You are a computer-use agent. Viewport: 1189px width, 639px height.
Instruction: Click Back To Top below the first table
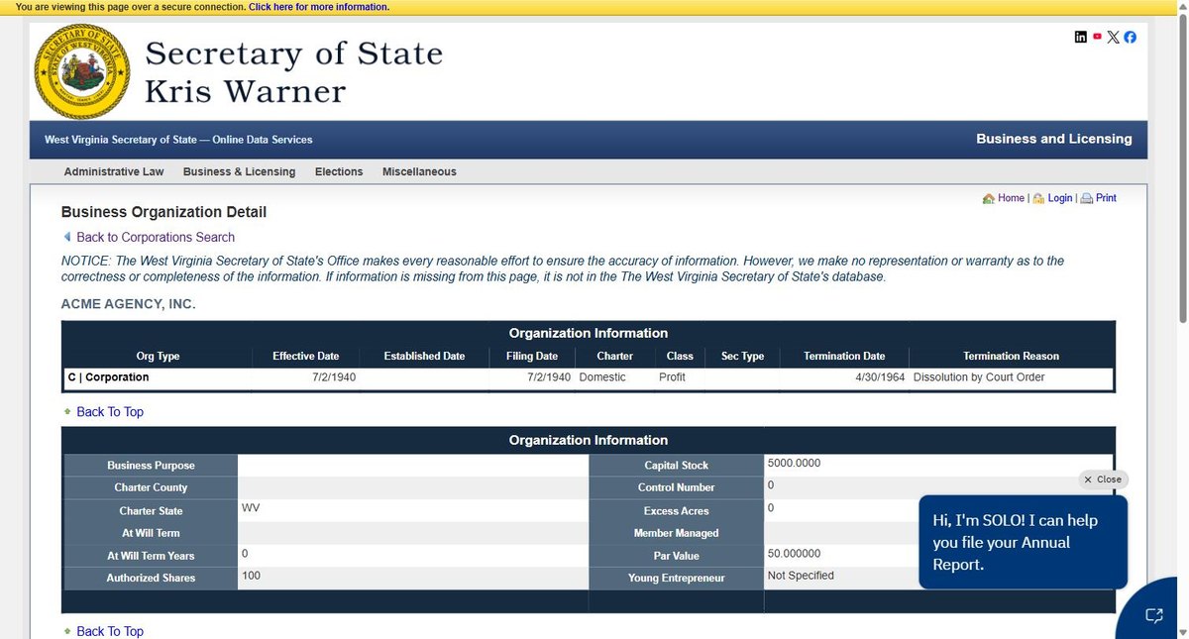click(x=110, y=412)
